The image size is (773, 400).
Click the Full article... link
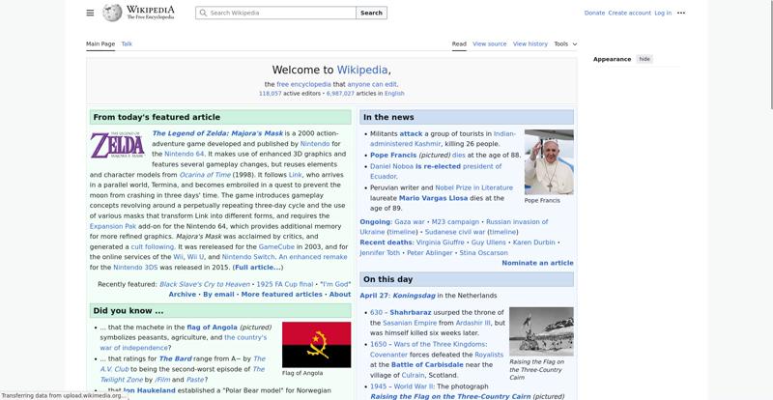pos(258,268)
